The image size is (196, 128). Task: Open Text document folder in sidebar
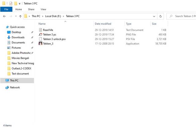(20, 74)
